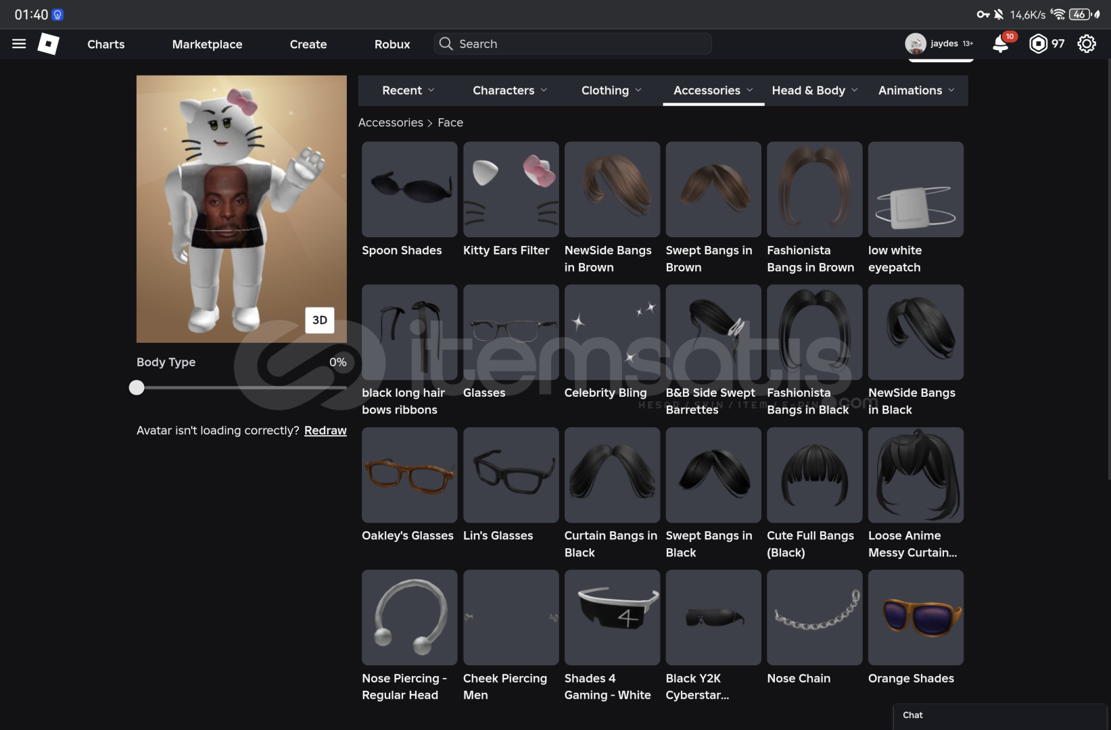Viewport: 1111px width, 730px height.
Task: Open the Chat panel
Action: [998, 715]
